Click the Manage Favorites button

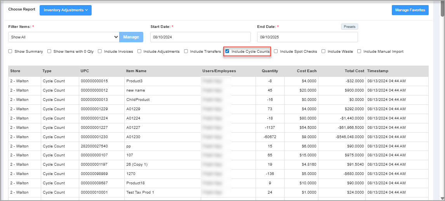pyautogui.click(x=410, y=10)
